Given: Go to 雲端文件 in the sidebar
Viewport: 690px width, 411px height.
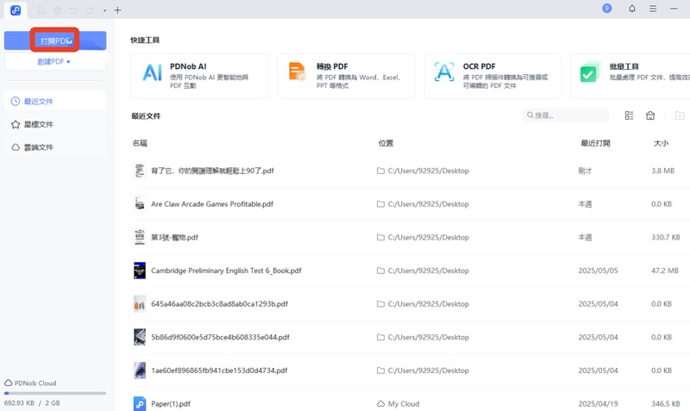Looking at the screenshot, I should point(55,147).
